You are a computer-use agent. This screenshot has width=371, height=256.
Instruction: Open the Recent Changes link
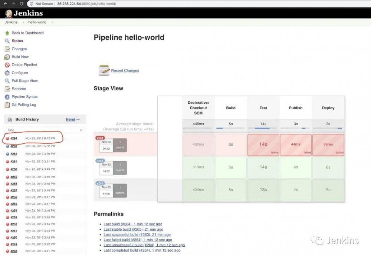click(125, 70)
